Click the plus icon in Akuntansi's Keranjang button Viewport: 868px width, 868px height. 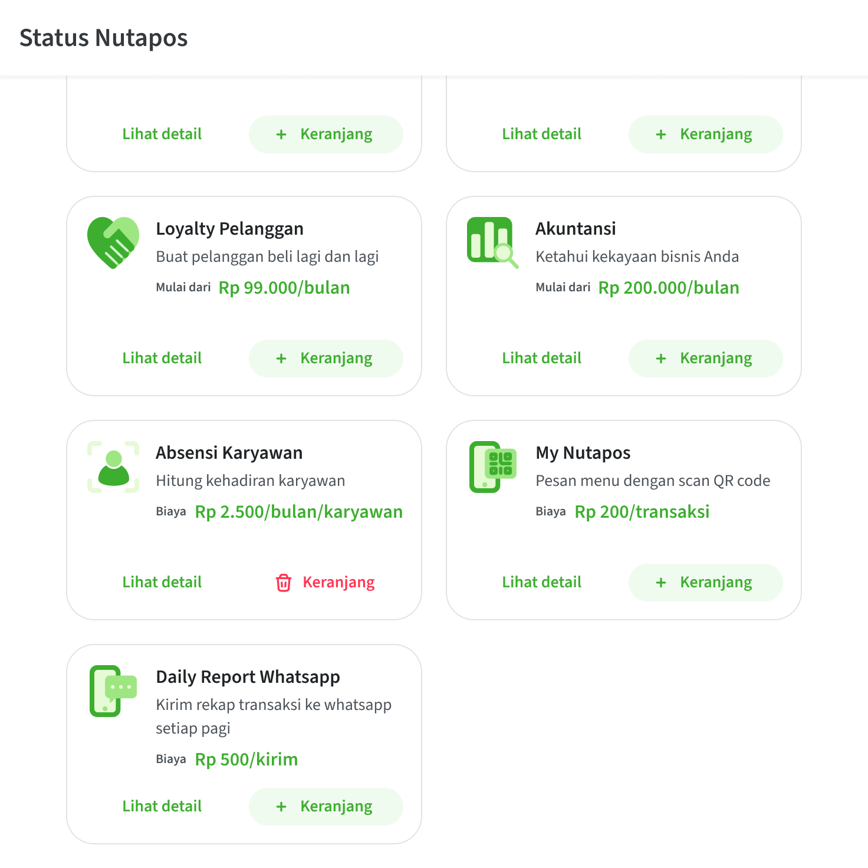(661, 359)
